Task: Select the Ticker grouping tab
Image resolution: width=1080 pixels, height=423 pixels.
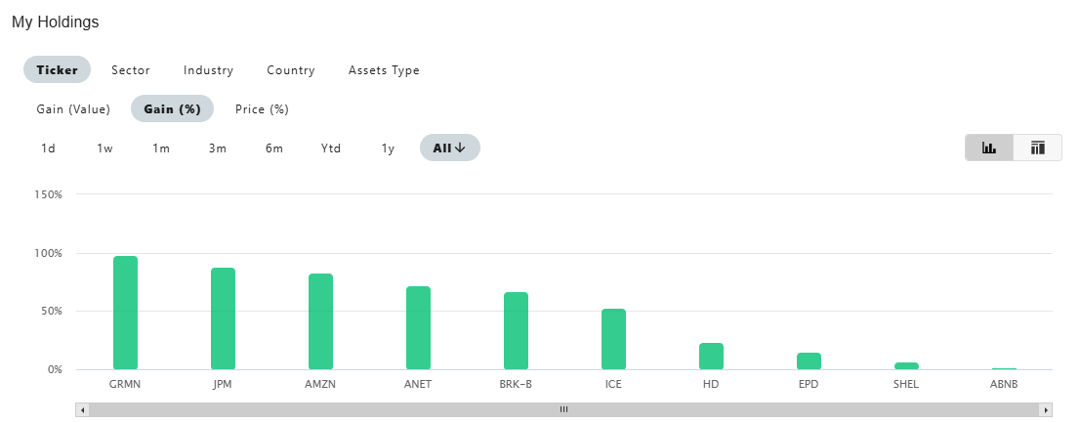Action: coord(57,70)
